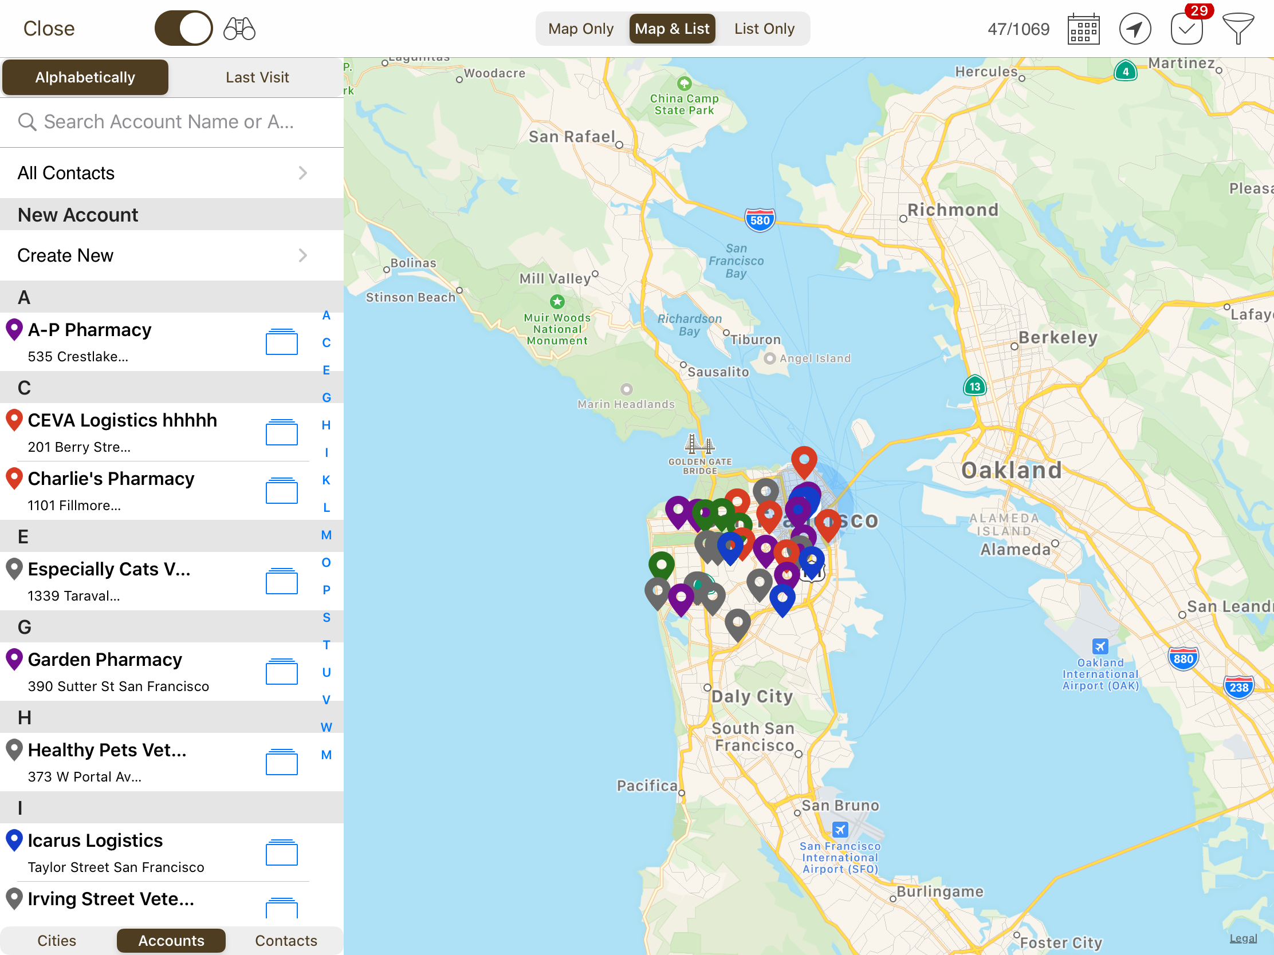
Task: Toggle the switch next to Close
Action: point(183,29)
